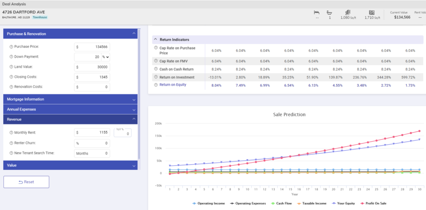Click the -13.01% Return on Investment cell
The image size is (426, 210).
pos(215,77)
